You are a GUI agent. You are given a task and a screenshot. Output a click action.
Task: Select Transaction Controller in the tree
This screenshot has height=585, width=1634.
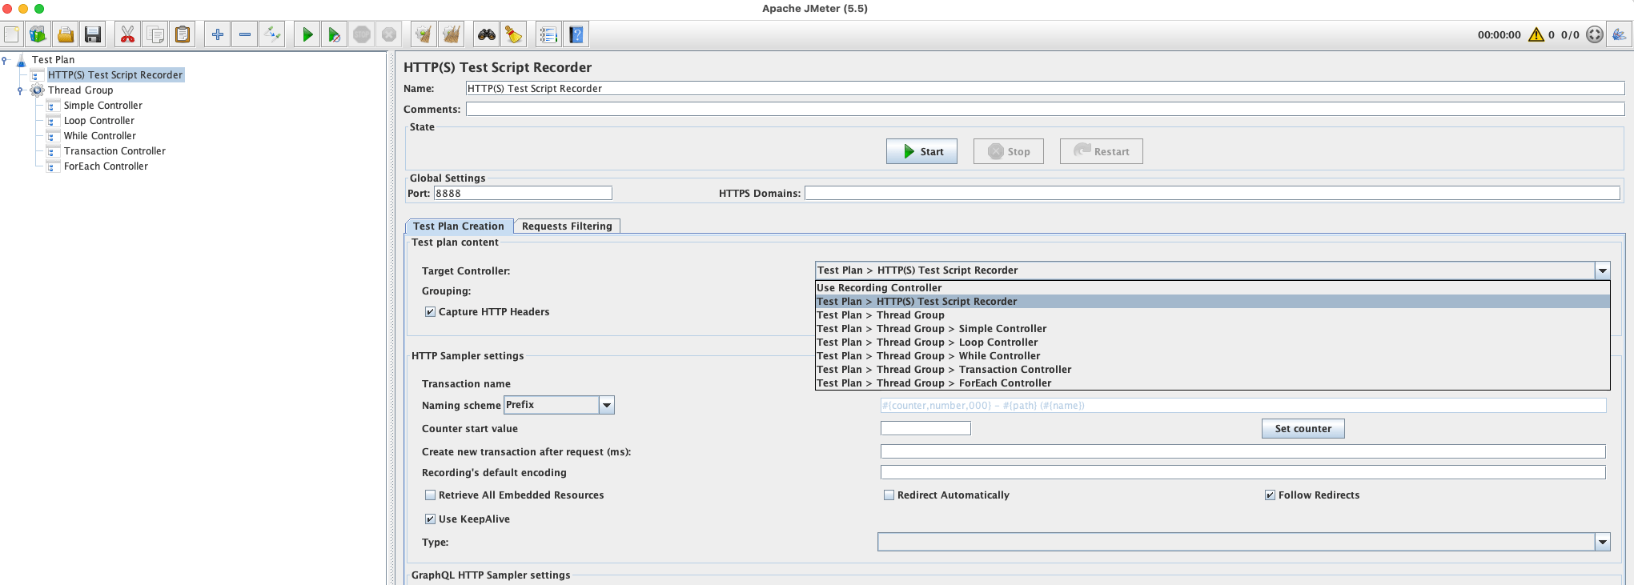pos(114,151)
